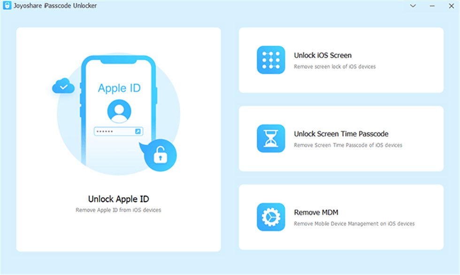Click the cloud checkmark icon beside phone
Screen dimensions: 460x275
[x=63, y=86]
